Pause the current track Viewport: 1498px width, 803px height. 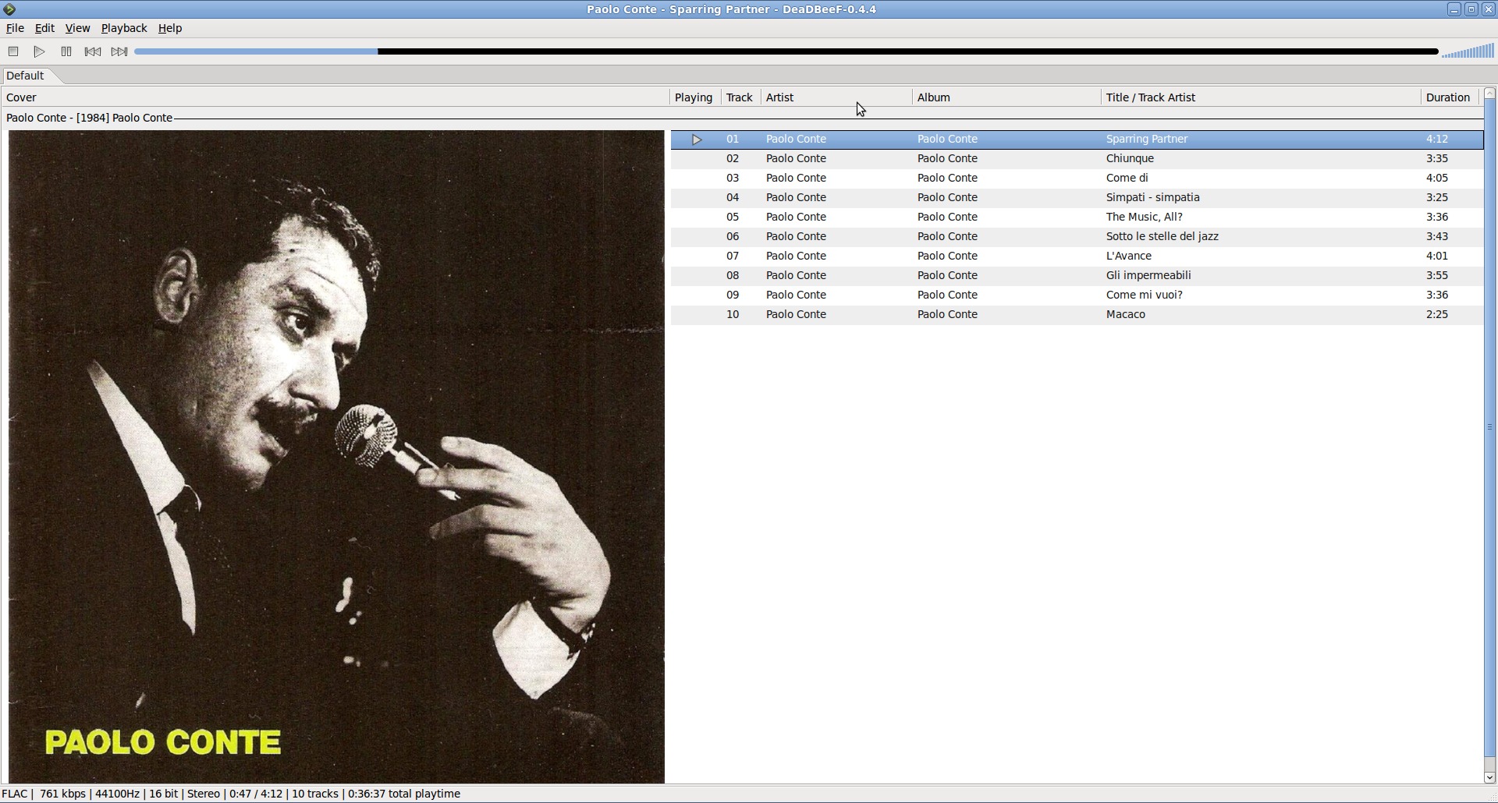click(x=66, y=51)
